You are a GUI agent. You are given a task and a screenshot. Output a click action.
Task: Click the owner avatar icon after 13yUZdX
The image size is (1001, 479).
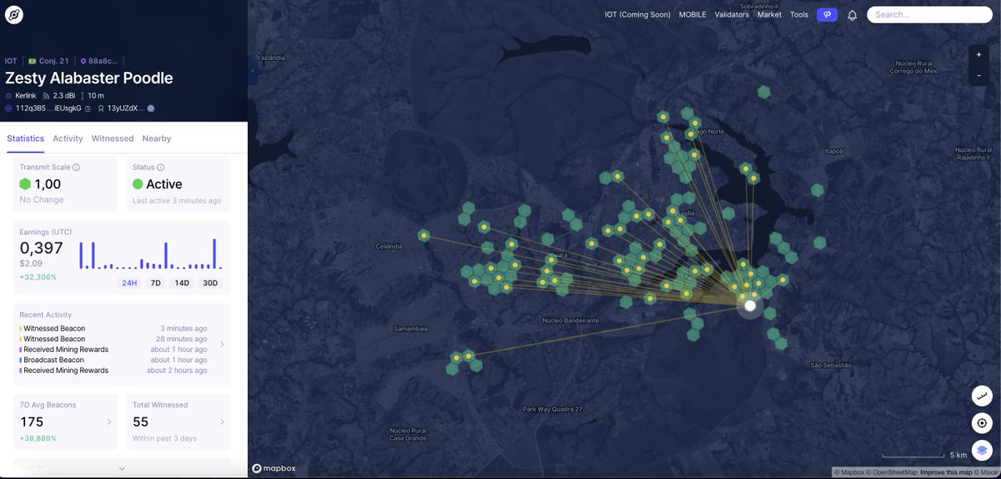coord(151,108)
